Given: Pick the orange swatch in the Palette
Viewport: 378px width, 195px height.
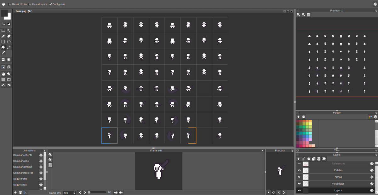Looking at the screenshot, I should pyautogui.click(x=307, y=121).
